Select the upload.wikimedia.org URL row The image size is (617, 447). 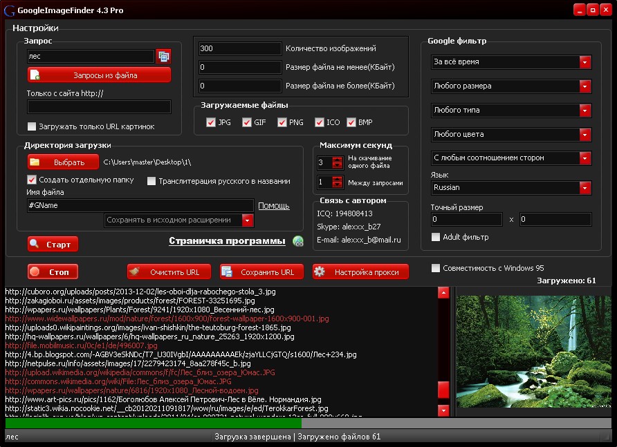tap(140, 372)
